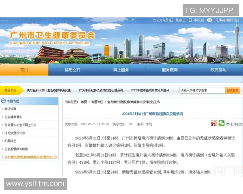Click the keyword search input field
The width and height of the screenshot is (243, 194).
tap(202, 90)
